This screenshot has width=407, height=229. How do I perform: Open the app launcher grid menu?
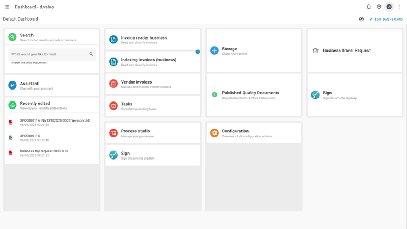pos(7,7)
